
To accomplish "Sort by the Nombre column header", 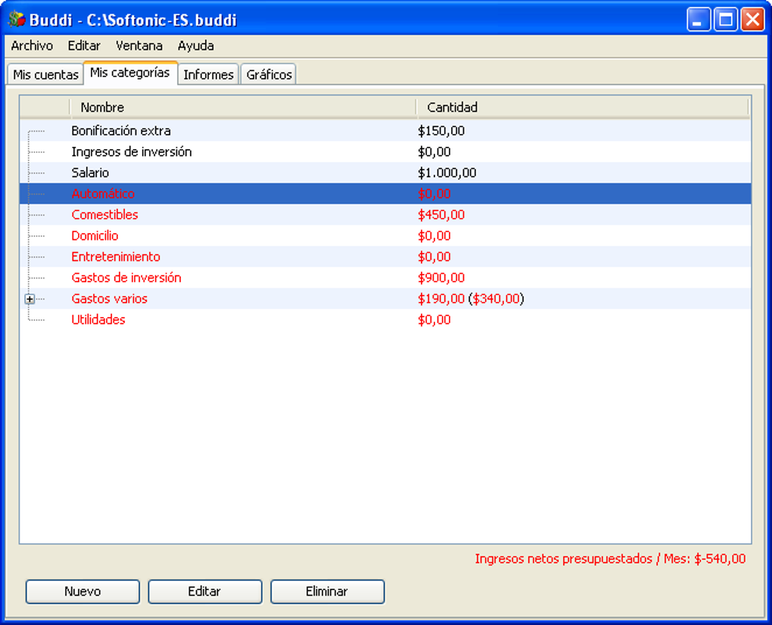I will (x=243, y=107).
